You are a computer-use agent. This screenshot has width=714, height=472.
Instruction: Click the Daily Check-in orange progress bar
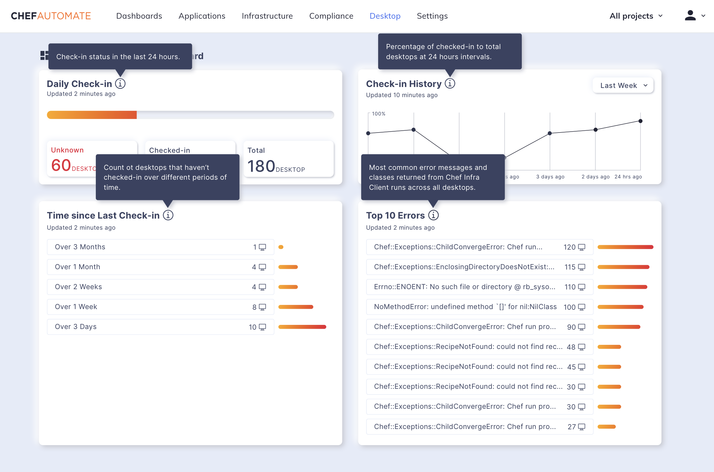(x=92, y=115)
